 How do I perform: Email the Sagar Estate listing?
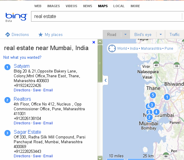click(48, 156)
